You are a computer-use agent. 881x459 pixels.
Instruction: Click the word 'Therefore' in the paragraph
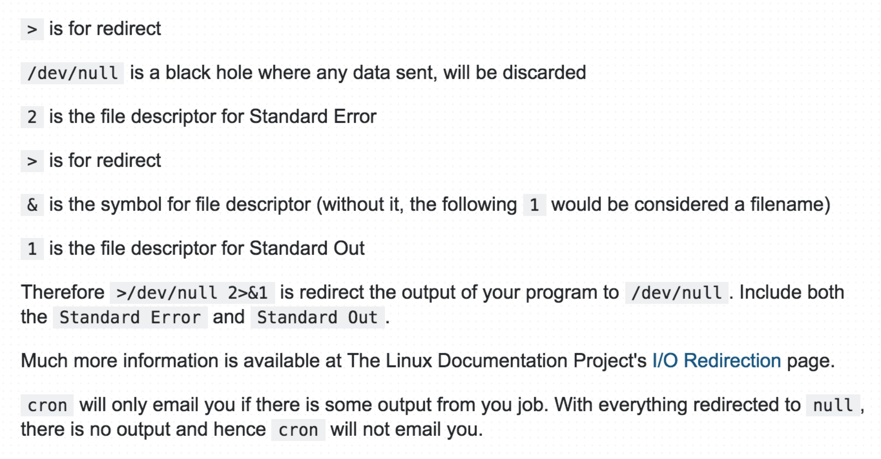pos(63,292)
